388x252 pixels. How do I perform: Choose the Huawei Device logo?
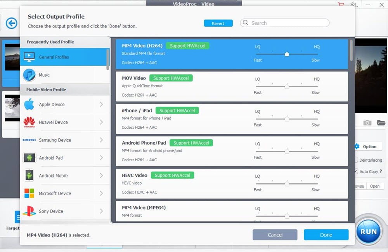click(x=29, y=122)
